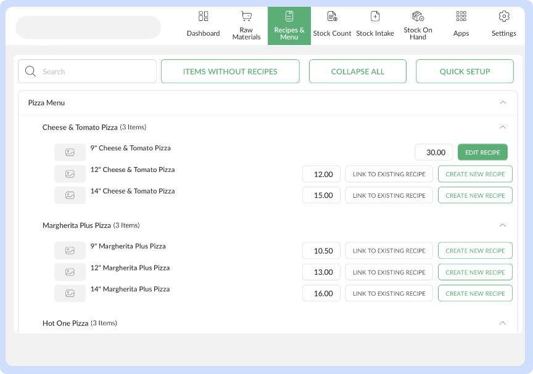Open Stock Intake icon

click(x=375, y=17)
